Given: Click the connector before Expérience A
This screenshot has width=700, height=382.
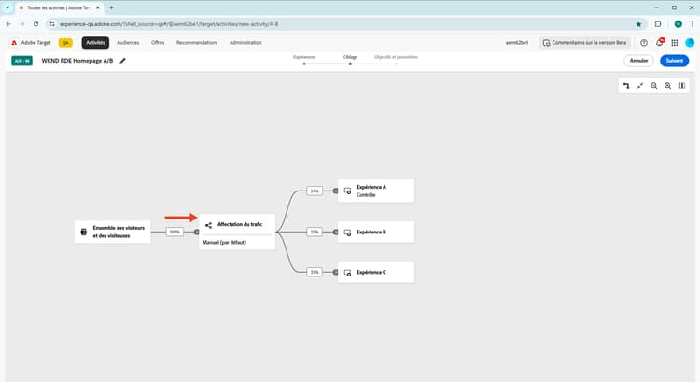Looking at the screenshot, I should click(335, 191).
